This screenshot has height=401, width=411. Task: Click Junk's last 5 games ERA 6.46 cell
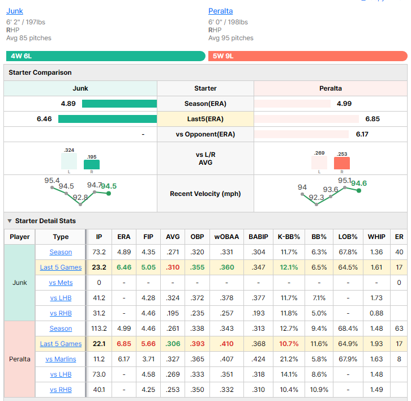click(x=124, y=267)
